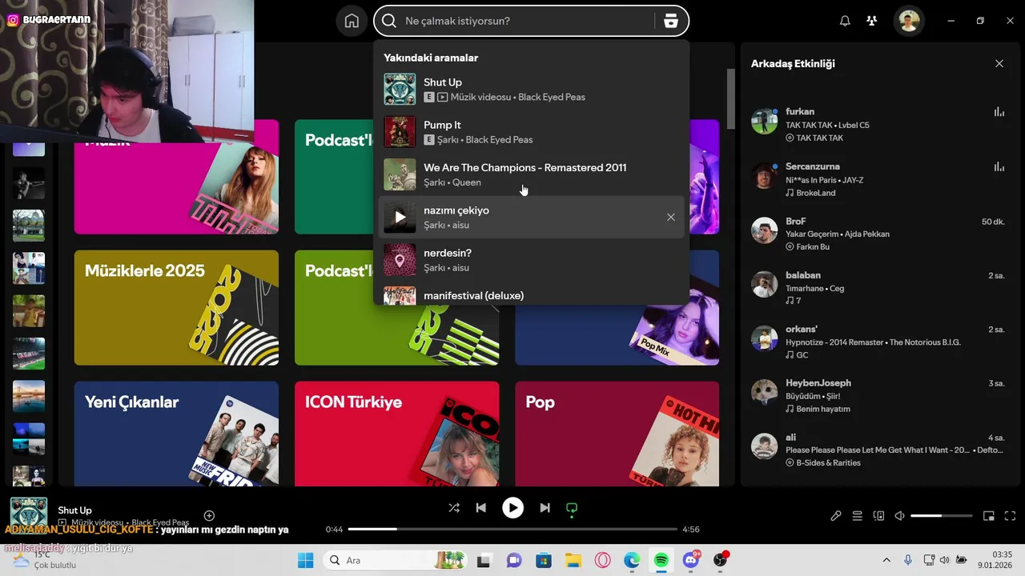Skip to the next track
The width and height of the screenshot is (1025, 576).
click(x=545, y=508)
